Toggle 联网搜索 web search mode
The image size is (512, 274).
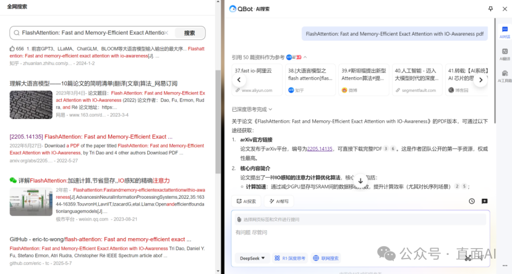coord(326,258)
